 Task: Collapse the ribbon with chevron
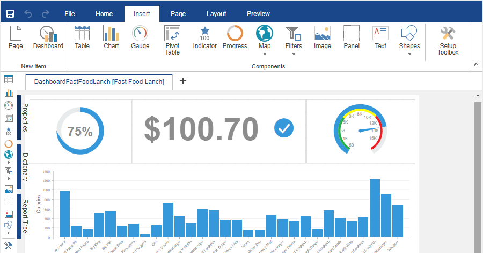(476, 65)
